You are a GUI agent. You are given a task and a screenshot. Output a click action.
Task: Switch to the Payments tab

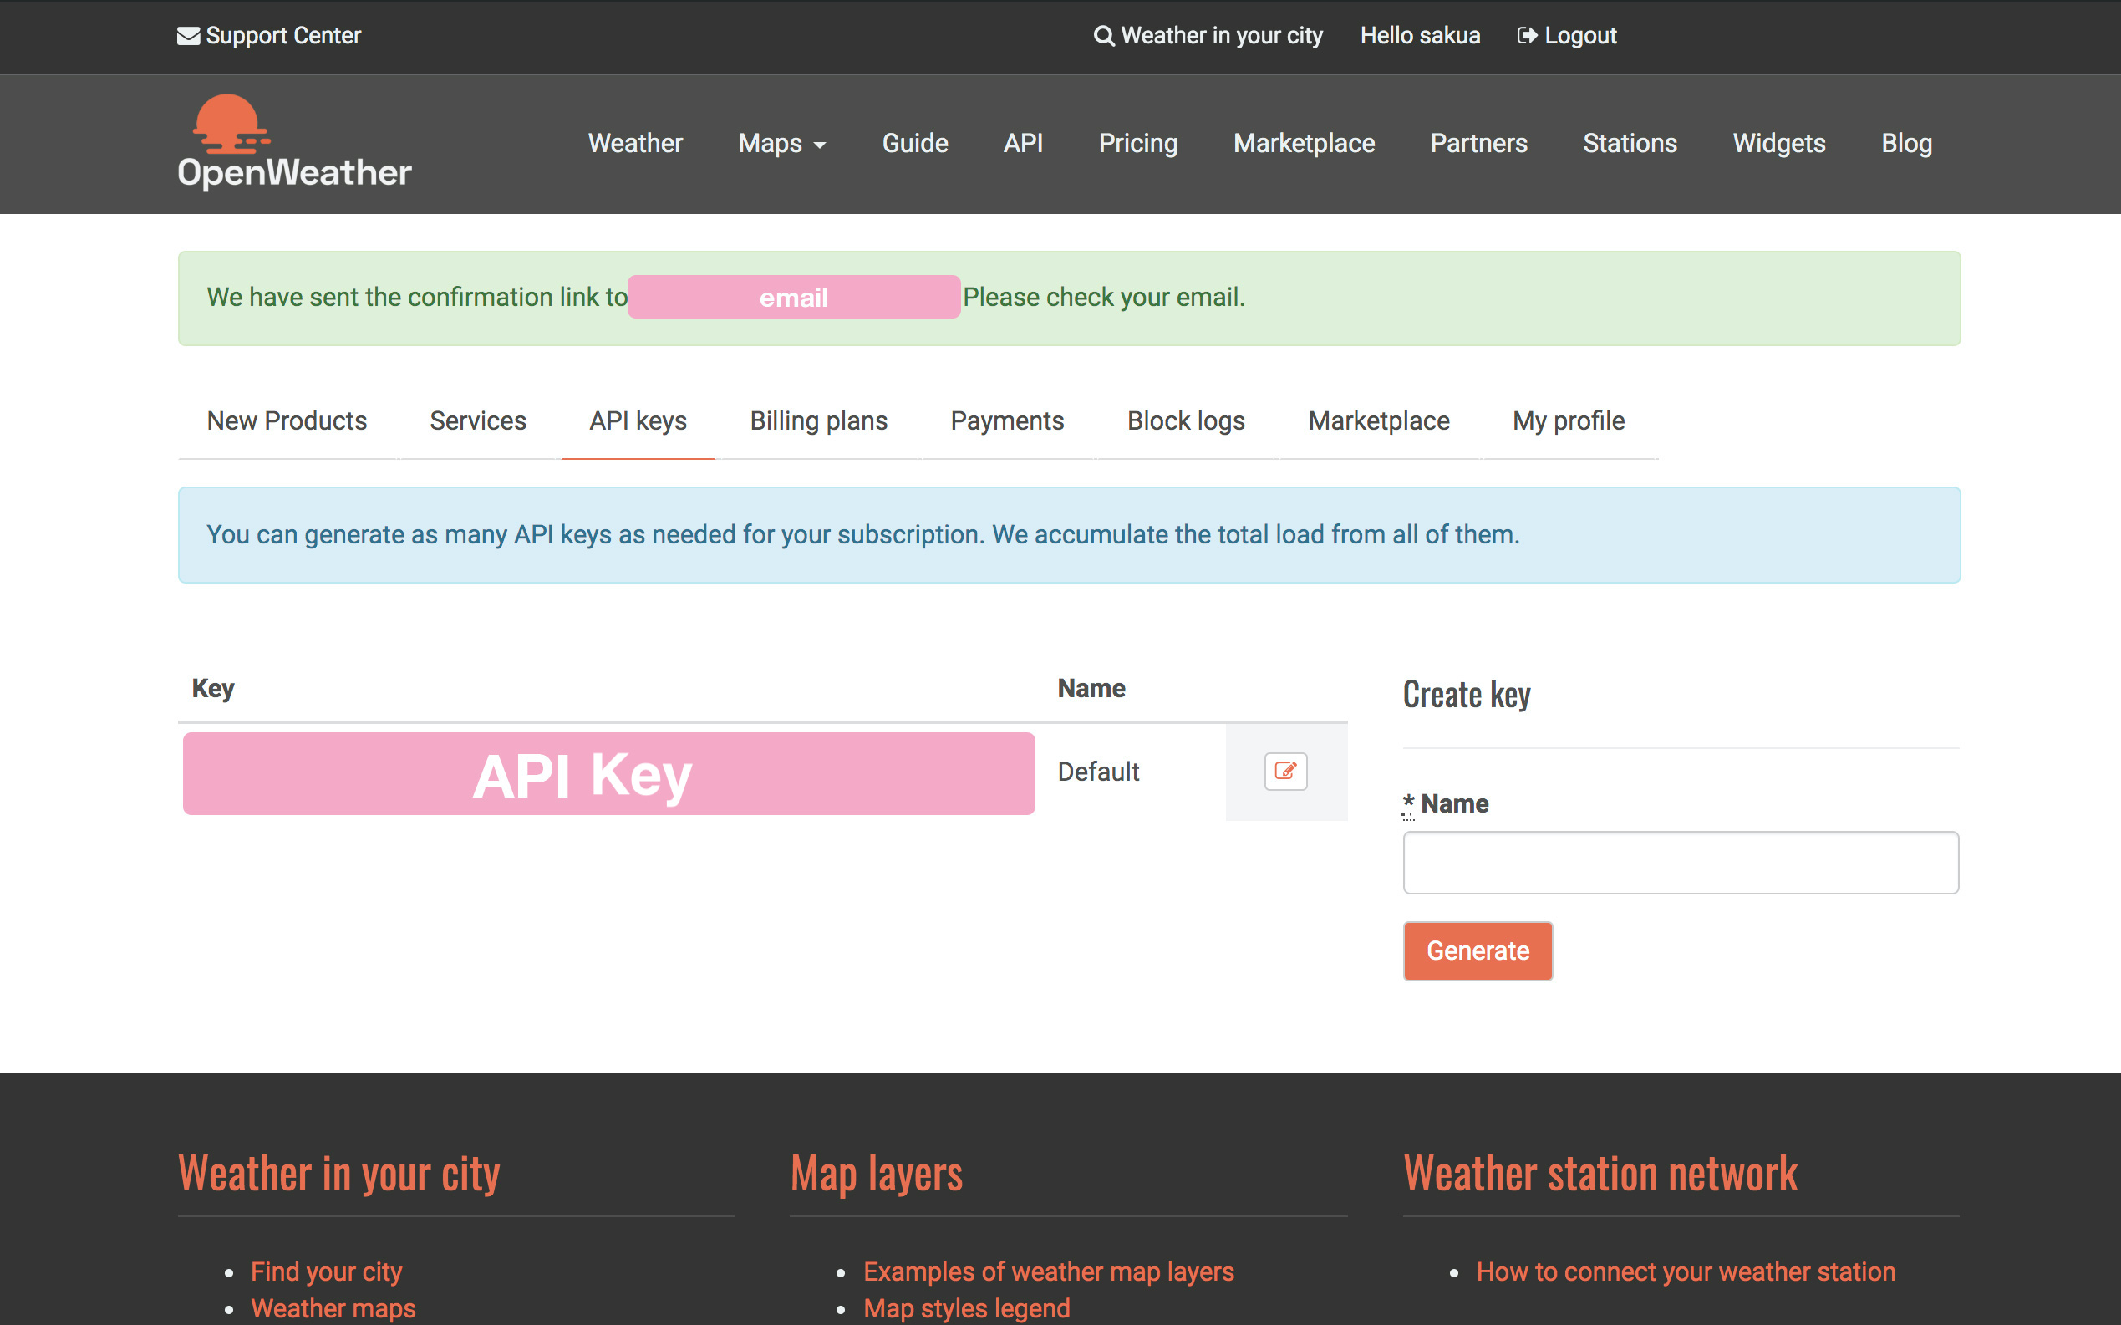(1007, 420)
